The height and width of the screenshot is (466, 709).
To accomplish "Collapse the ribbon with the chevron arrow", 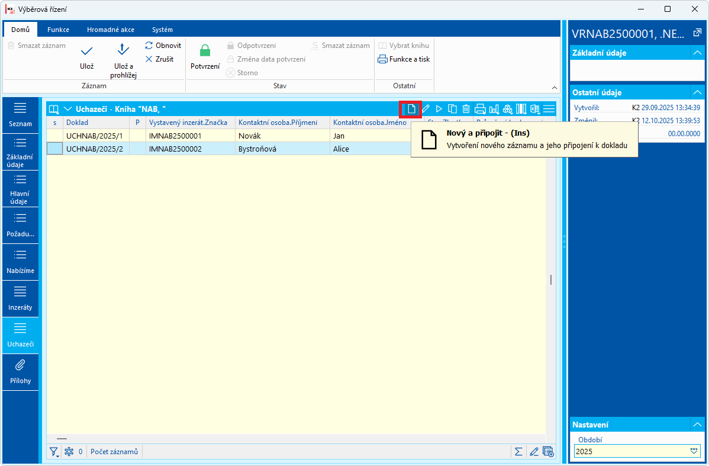I will pyautogui.click(x=555, y=87).
